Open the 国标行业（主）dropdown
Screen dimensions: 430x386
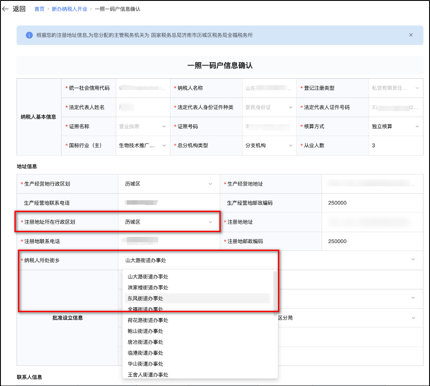click(164, 146)
